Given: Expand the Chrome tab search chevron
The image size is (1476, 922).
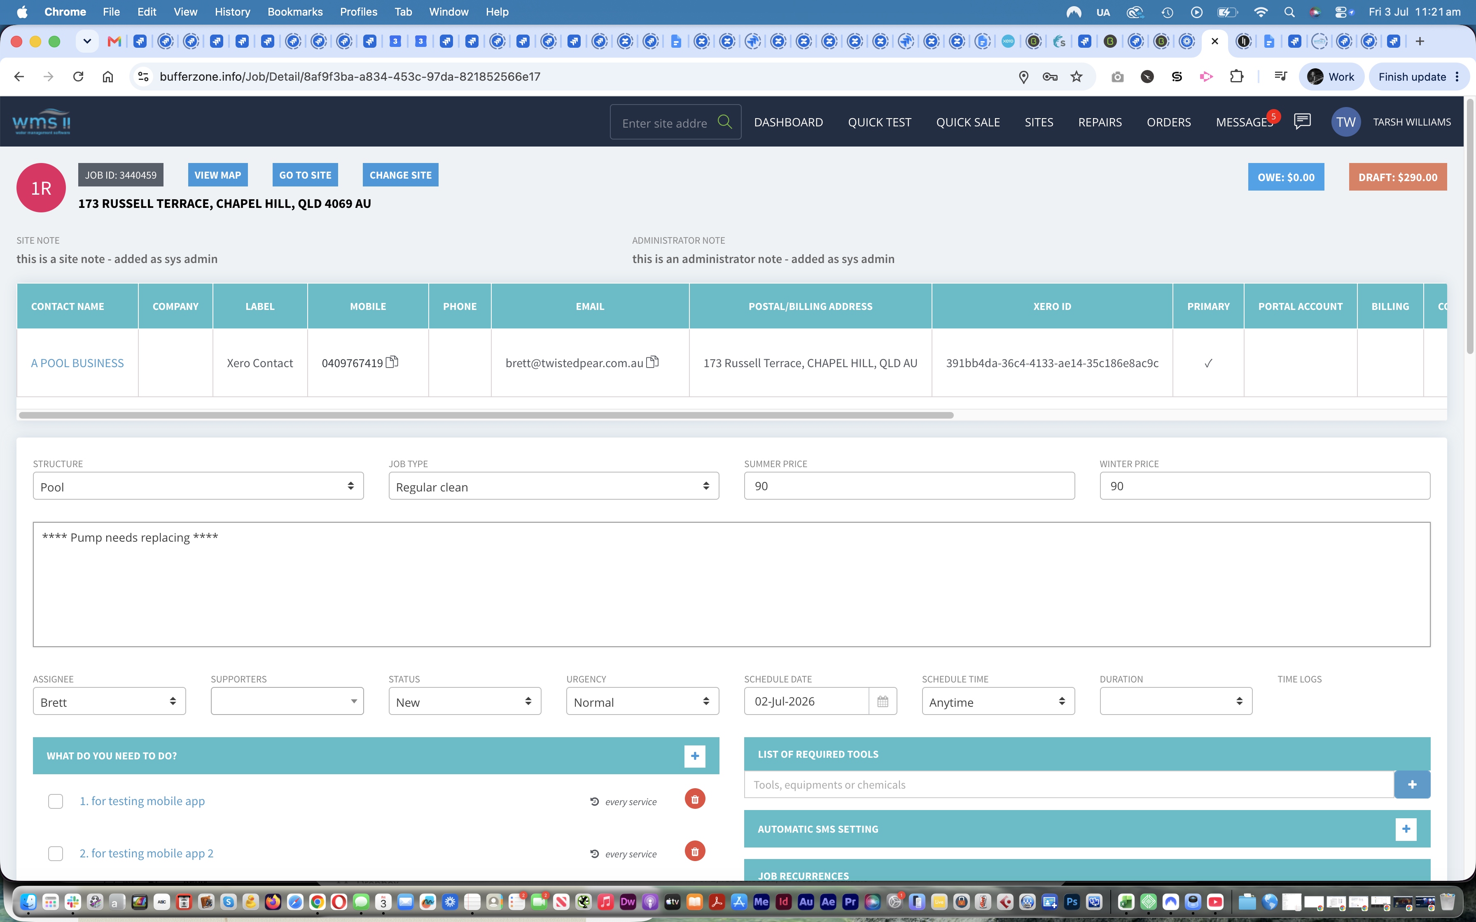Looking at the screenshot, I should click(x=86, y=41).
